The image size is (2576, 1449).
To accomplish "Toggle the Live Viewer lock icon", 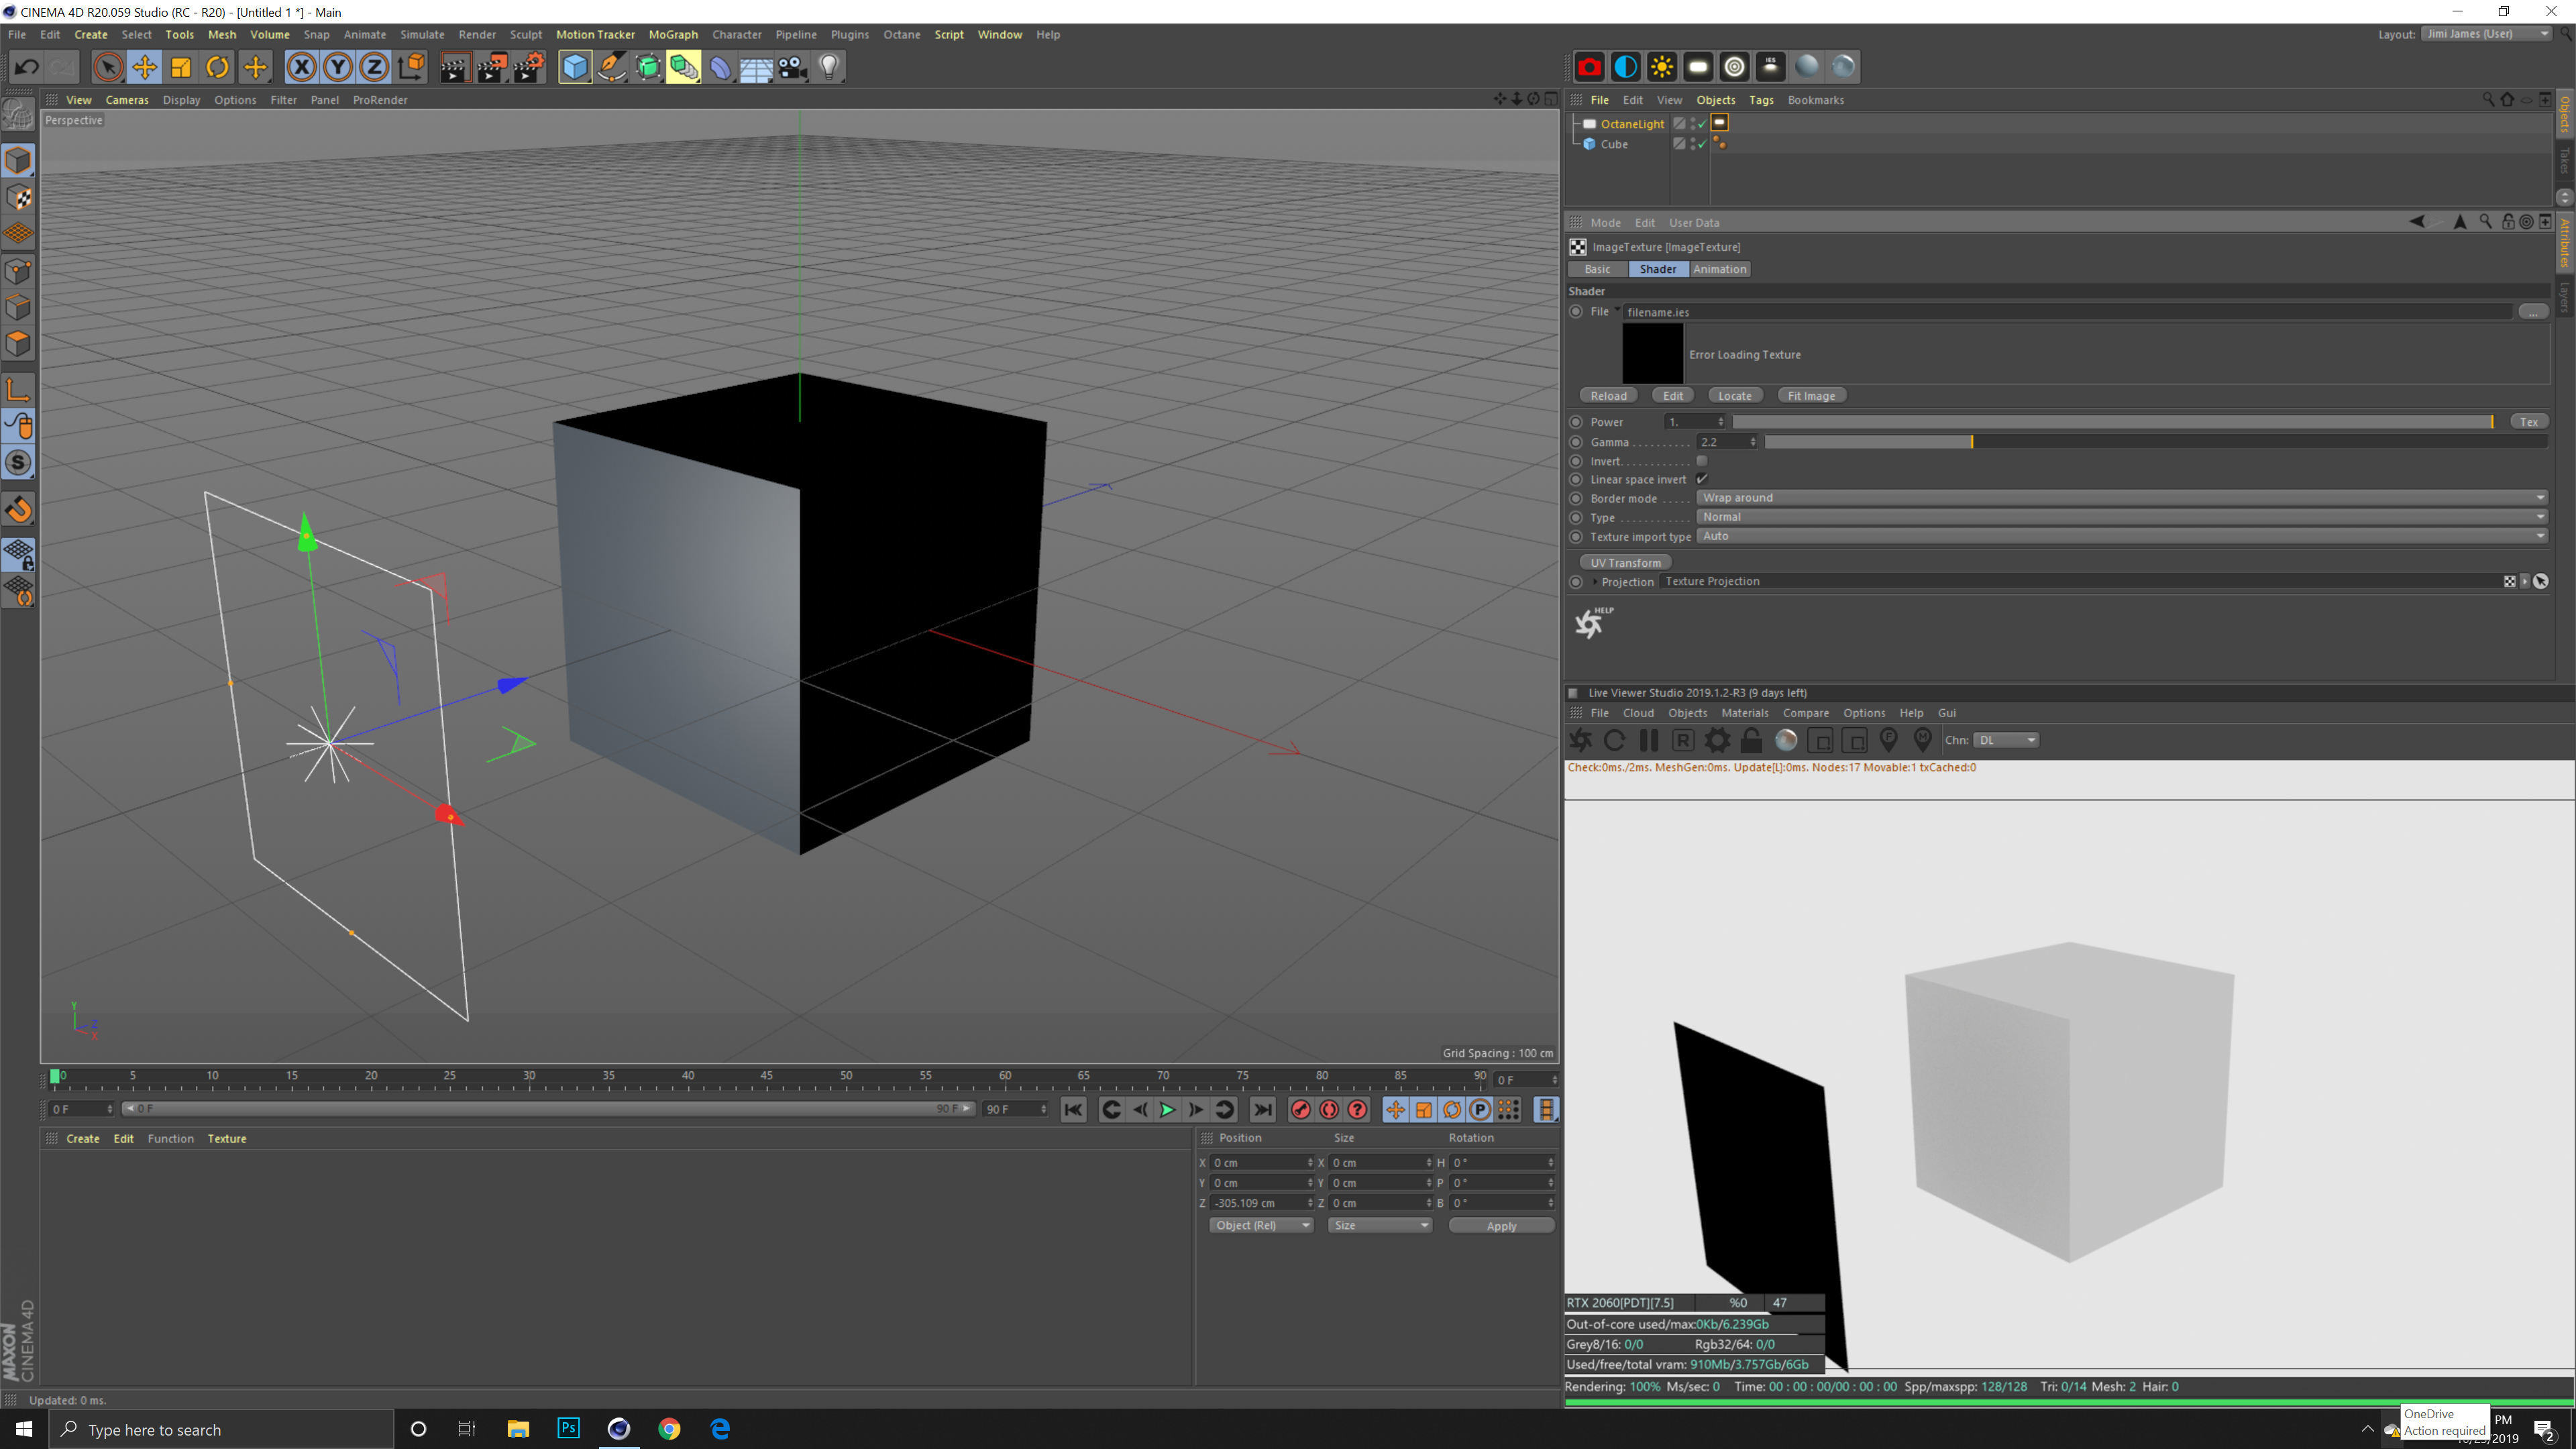I will tap(1751, 740).
